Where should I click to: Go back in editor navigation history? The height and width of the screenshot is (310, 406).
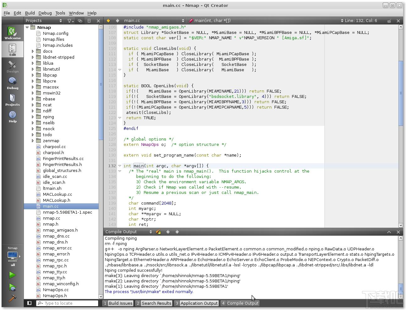pyautogui.click(x=108, y=21)
